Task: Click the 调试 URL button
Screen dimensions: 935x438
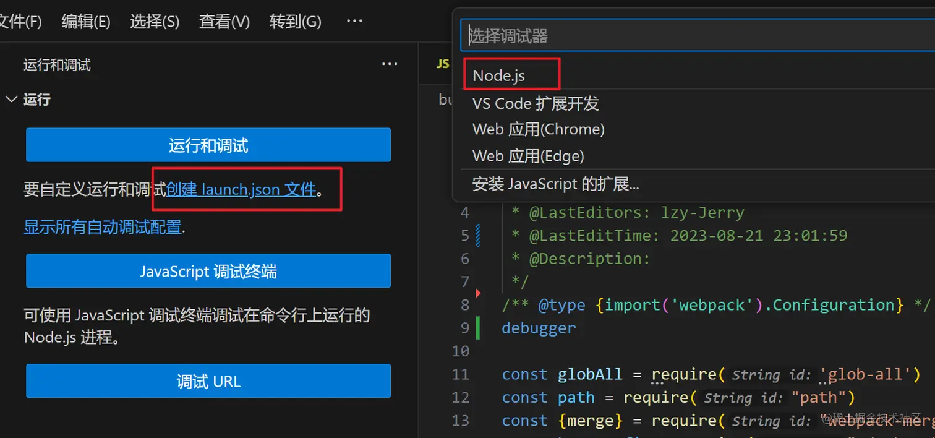Action: tap(208, 381)
